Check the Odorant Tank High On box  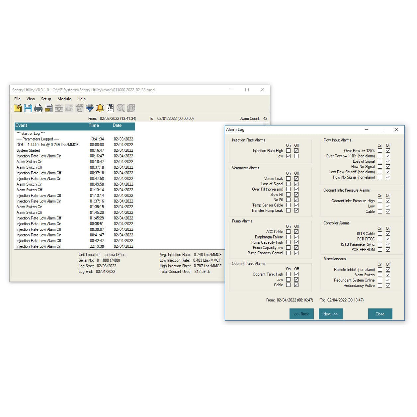[288, 274]
